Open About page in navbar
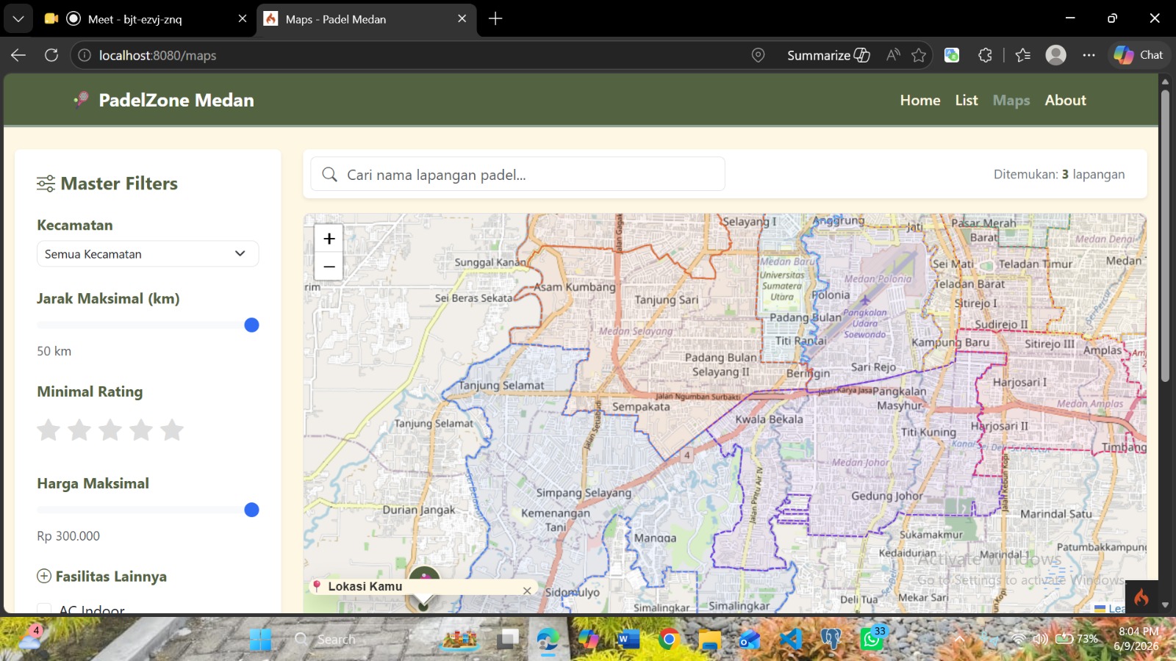Viewport: 1176px width, 661px height. [1065, 100]
